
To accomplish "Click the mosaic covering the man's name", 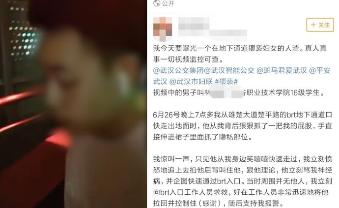I will 227,93.
